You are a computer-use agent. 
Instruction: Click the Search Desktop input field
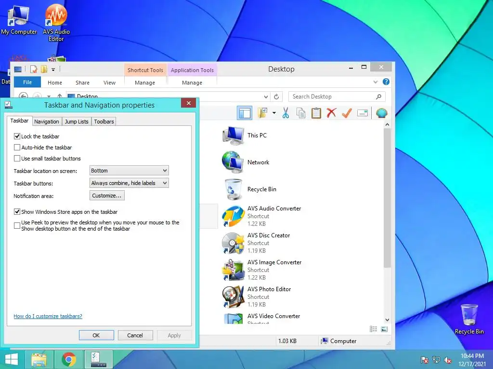[337, 97]
